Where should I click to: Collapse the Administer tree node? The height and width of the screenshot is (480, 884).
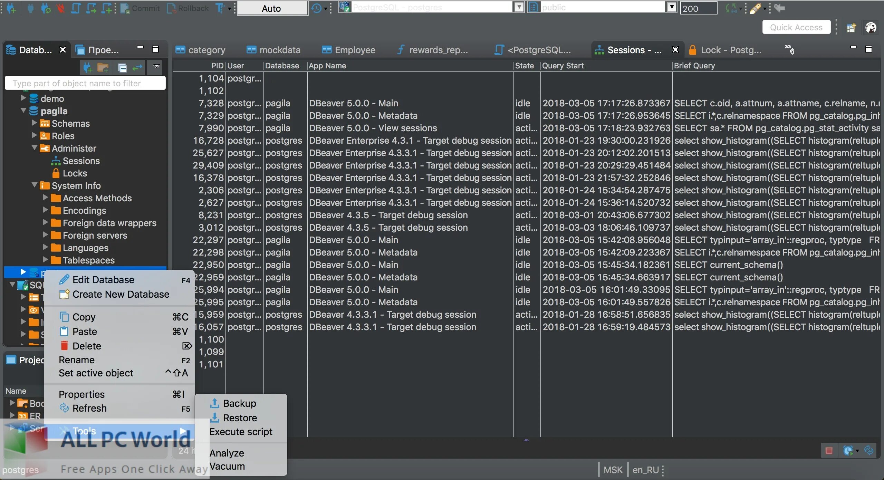35,148
